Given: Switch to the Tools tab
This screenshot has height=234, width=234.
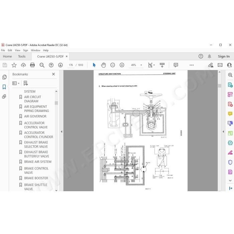Looking at the screenshot, I should pos(22,56).
